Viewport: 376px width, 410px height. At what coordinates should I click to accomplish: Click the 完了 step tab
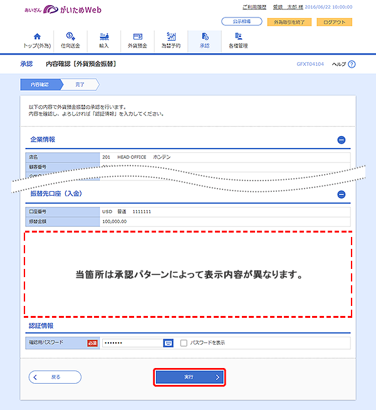(x=80, y=85)
